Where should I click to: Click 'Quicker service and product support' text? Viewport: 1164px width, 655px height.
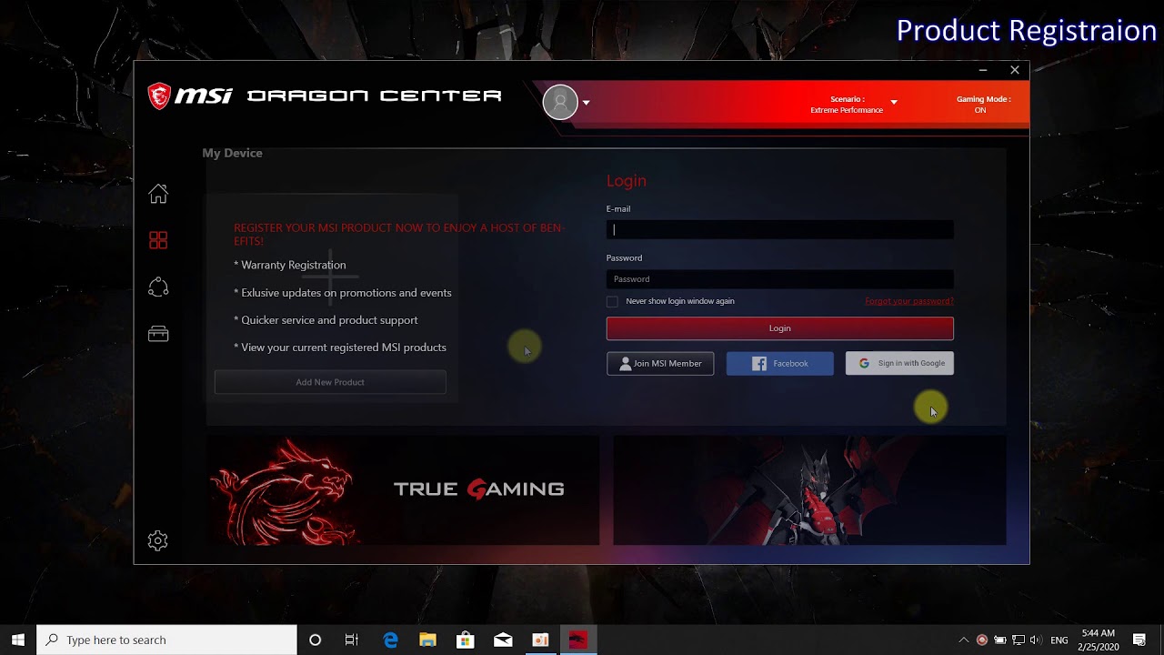(329, 320)
